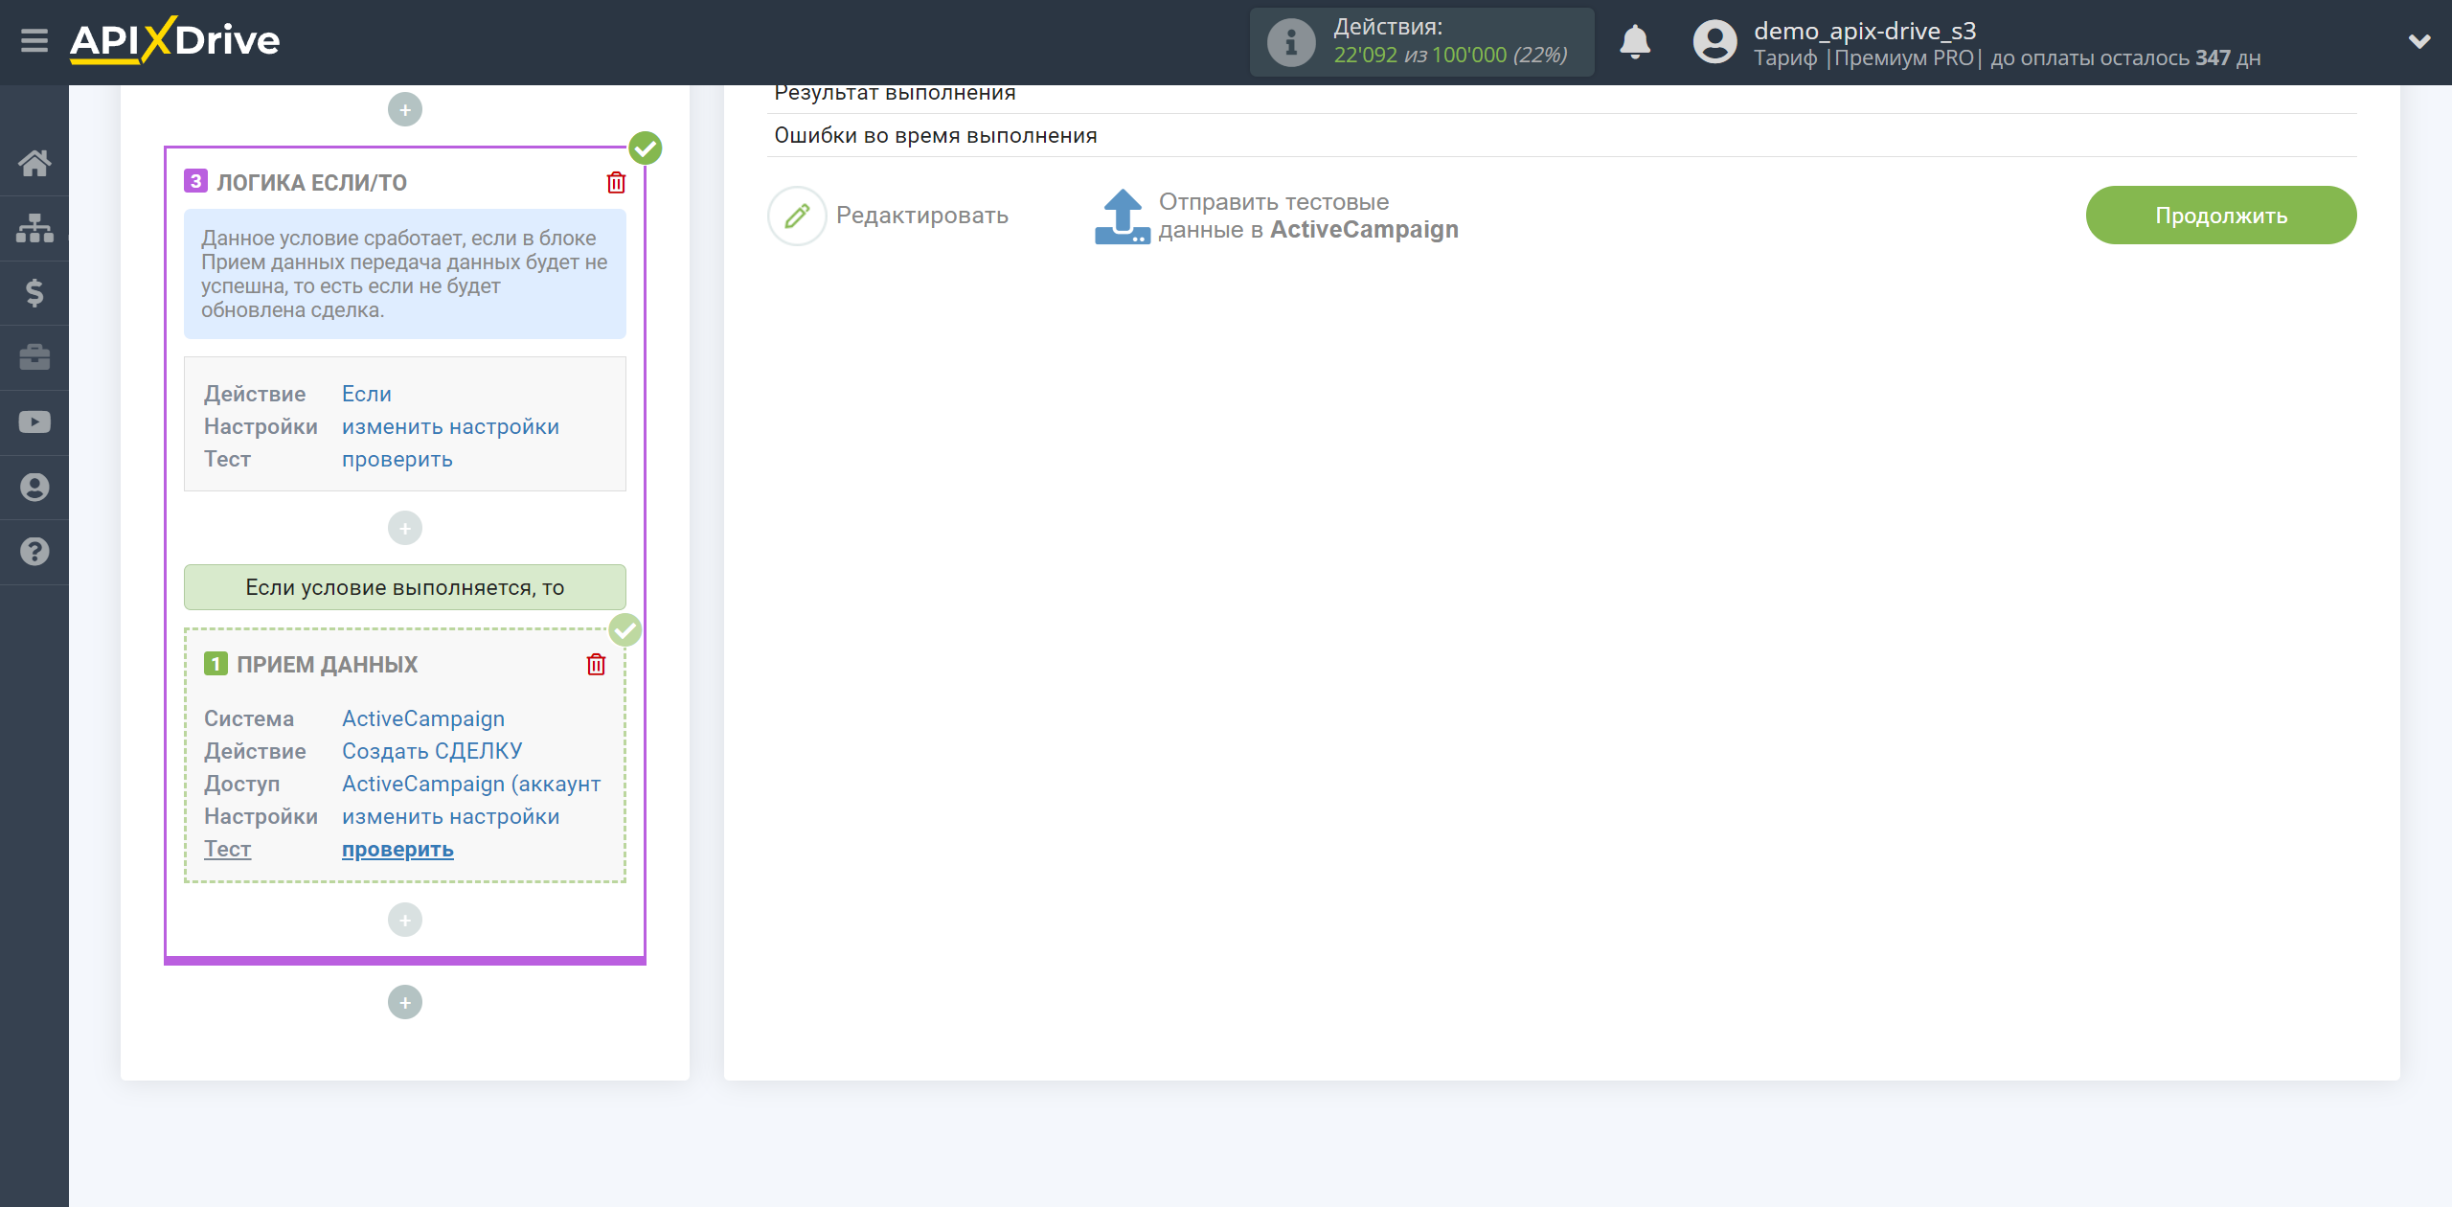Open briefcase icon in sidebar
This screenshot has height=1207, width=2452.
[34, 357]
